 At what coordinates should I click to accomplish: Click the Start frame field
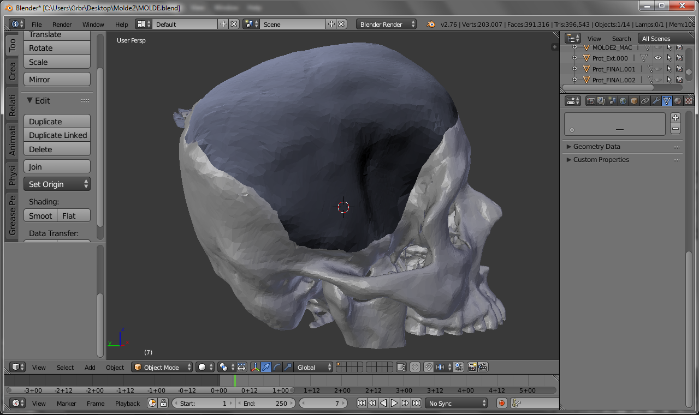click(x=203, y=403)
